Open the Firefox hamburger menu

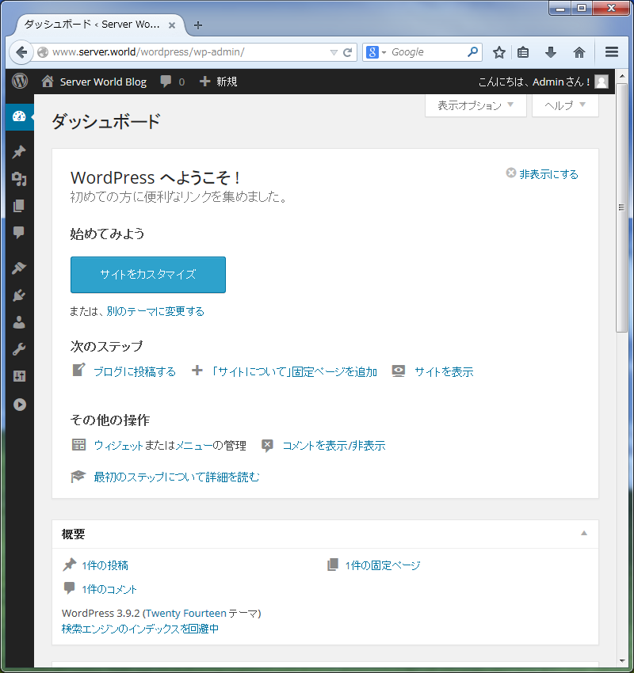[x=612, y=52]
